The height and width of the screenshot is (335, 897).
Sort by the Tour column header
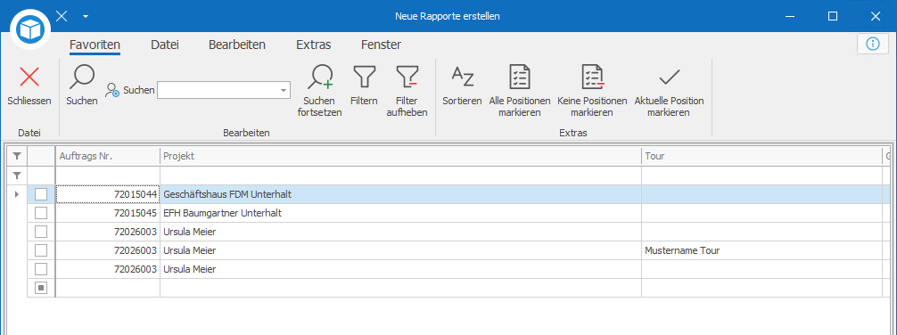(x=761, y=156)
